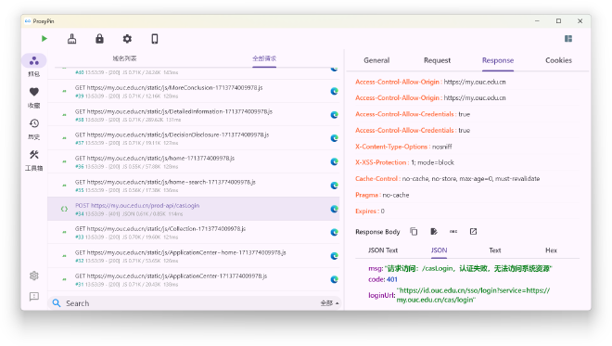Open the Cookies tab
Image resolution: width=612 pixels, height=346 pixels.
coord(558,60)
